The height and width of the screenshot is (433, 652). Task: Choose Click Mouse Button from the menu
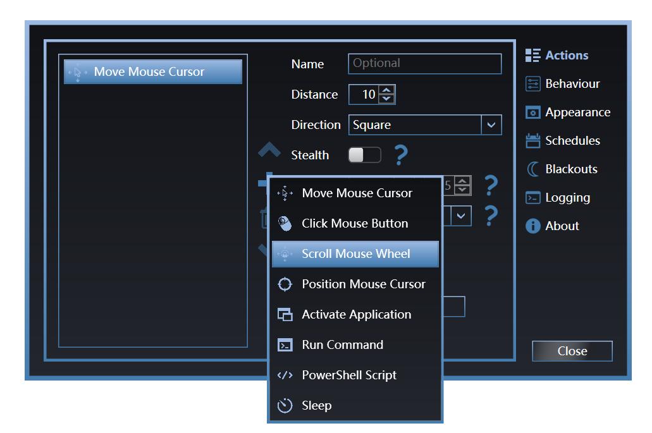click(x=355, y=223)
